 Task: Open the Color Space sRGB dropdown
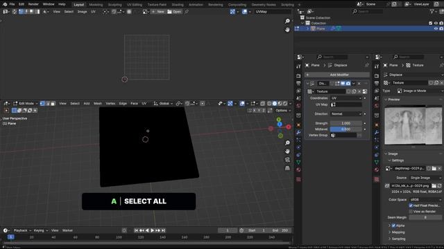click(425, 199)
